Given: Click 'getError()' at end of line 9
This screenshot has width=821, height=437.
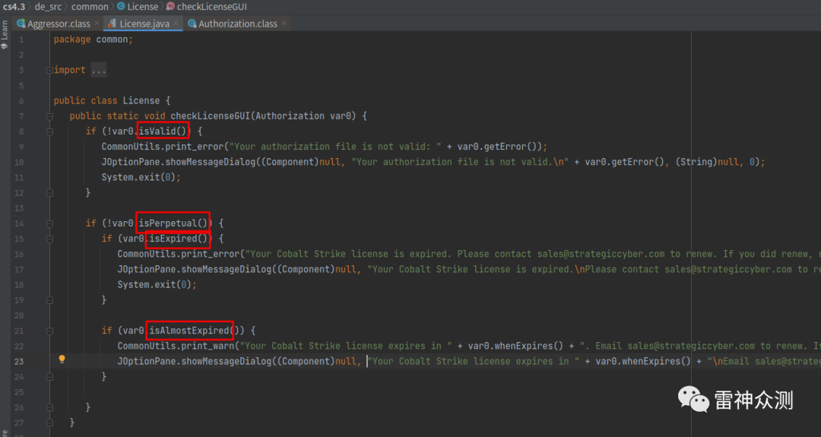Looking at the screenshot, I should click(x=512, y=147).
